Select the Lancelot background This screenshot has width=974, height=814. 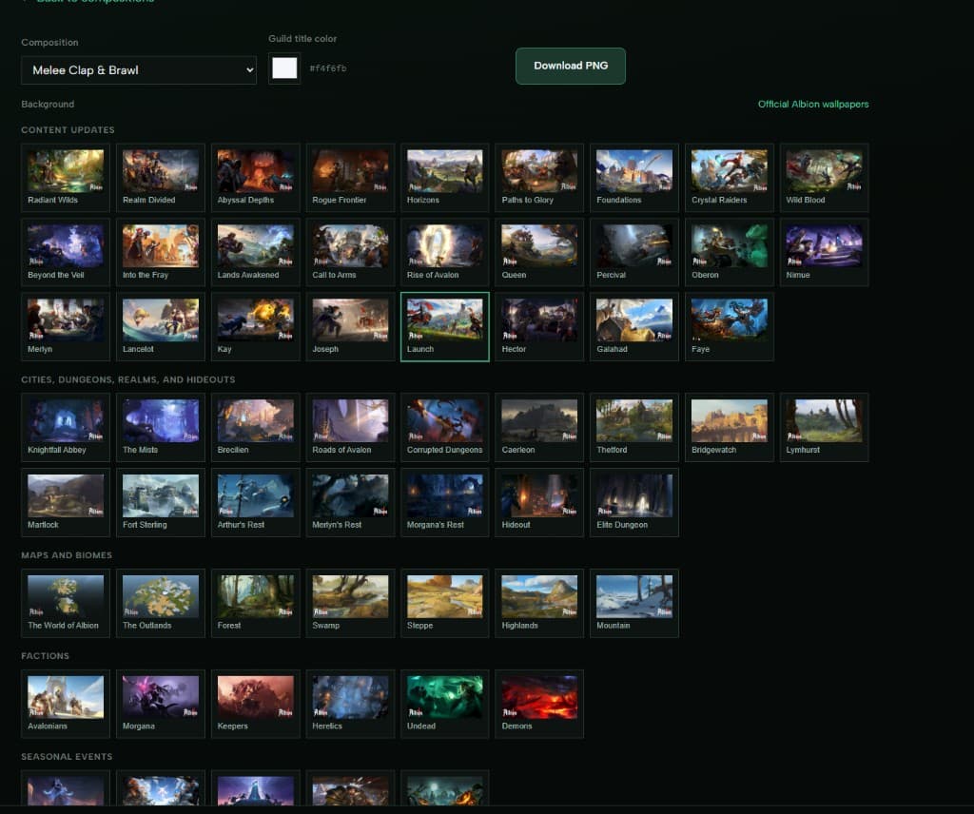click(x=160, y=326)
